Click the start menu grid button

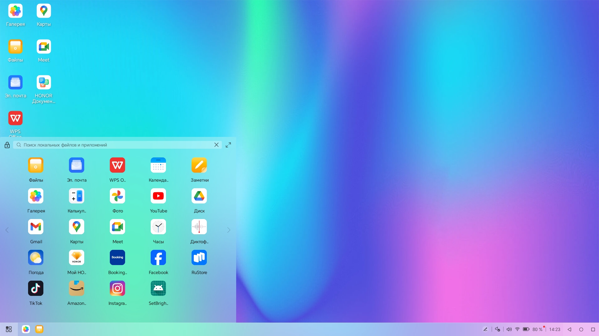point(9,329)
